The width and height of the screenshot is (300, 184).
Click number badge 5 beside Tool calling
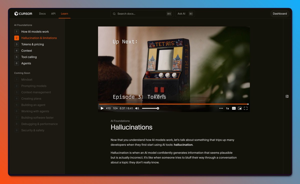pos(17,57)
